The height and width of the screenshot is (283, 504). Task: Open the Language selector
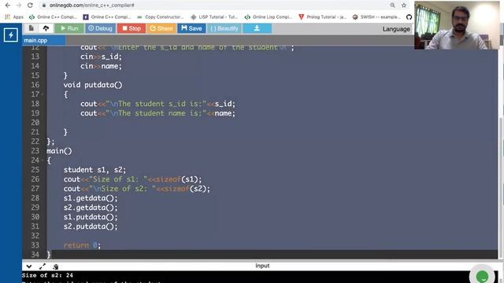tap(396, 29)
